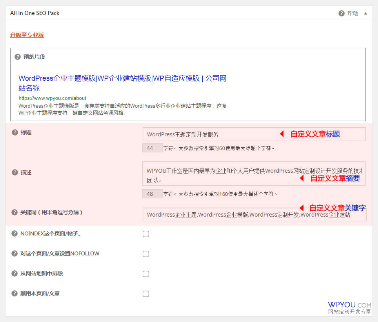
Task: Click the description character count box showing 48
Action: pyautogui.click(x=153, y=194)
